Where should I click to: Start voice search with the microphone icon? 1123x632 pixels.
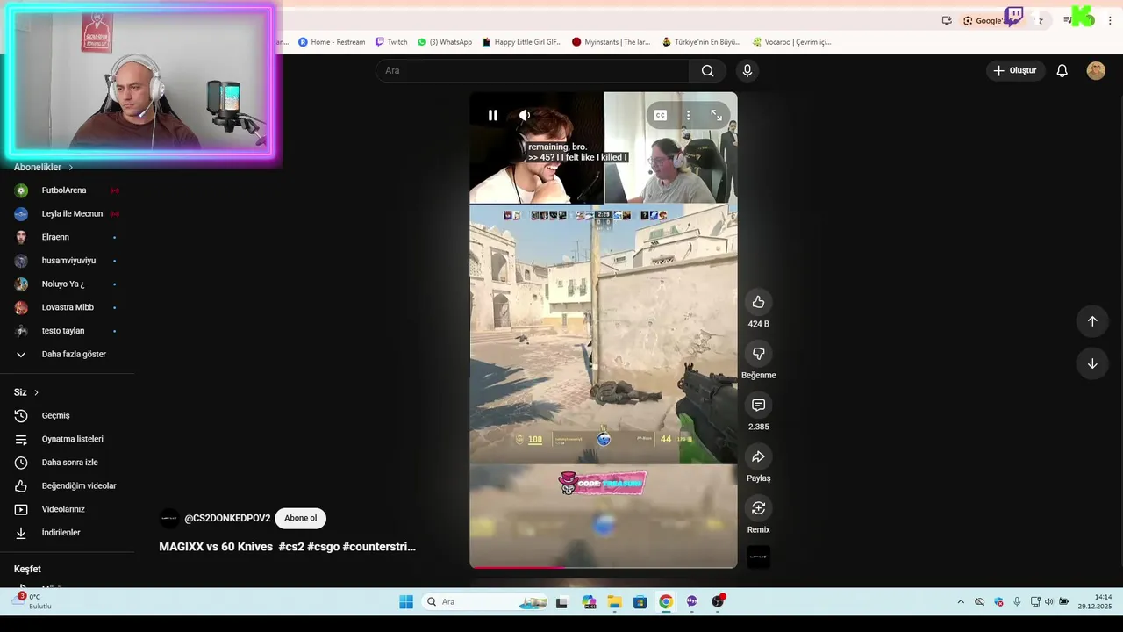(747, 70)
